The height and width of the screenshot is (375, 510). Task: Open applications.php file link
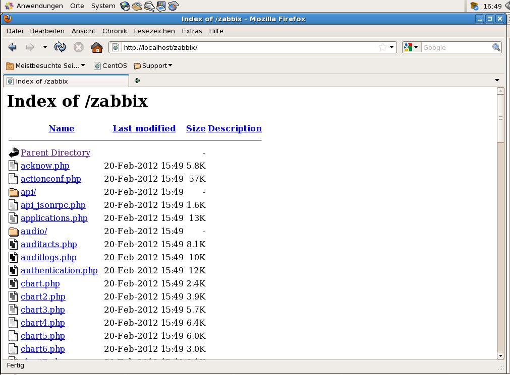click(x=54, y=218)
